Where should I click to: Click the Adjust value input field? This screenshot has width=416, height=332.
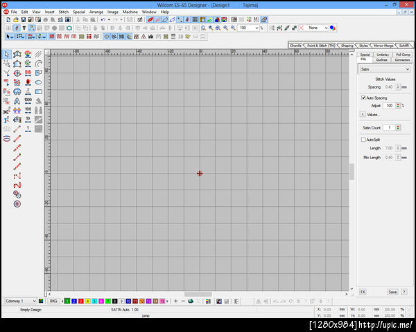coord(390,106)
